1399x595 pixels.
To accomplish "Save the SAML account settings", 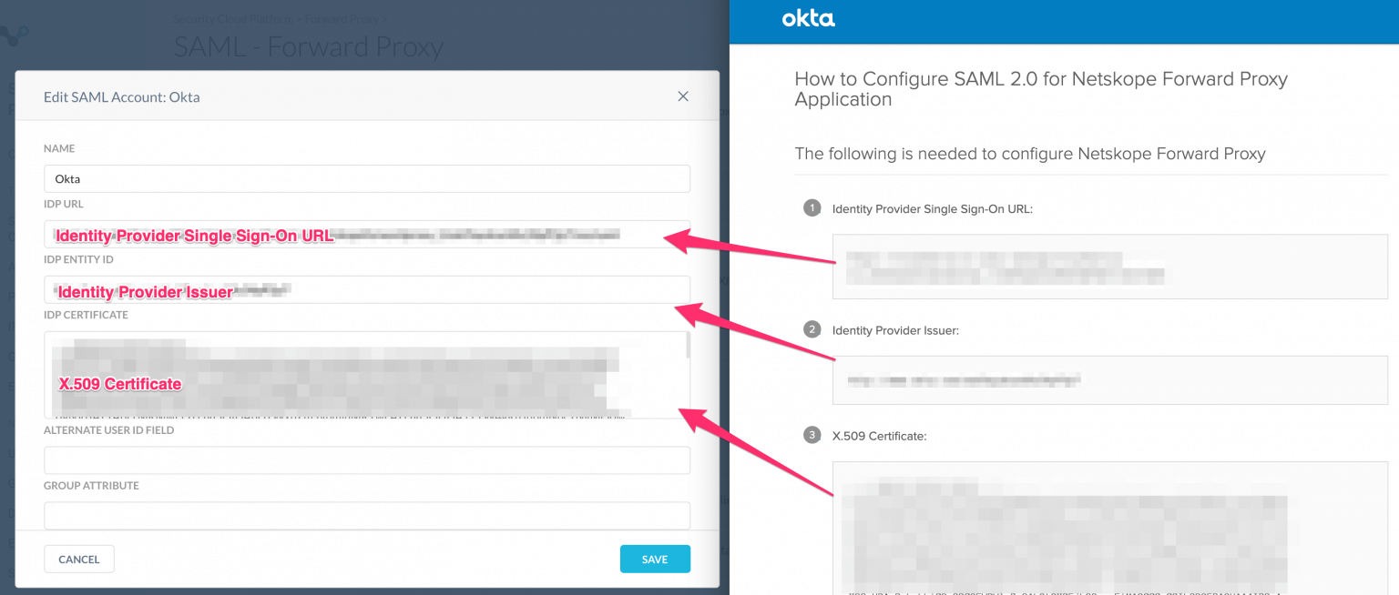I will [655, 559].
